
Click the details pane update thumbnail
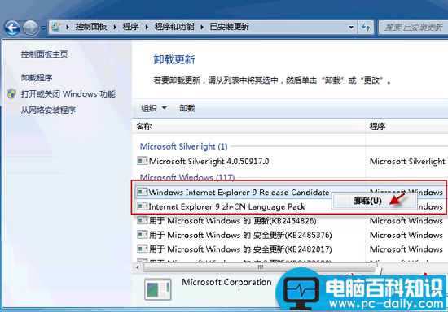pyautogui.click(x=158, y=289)
